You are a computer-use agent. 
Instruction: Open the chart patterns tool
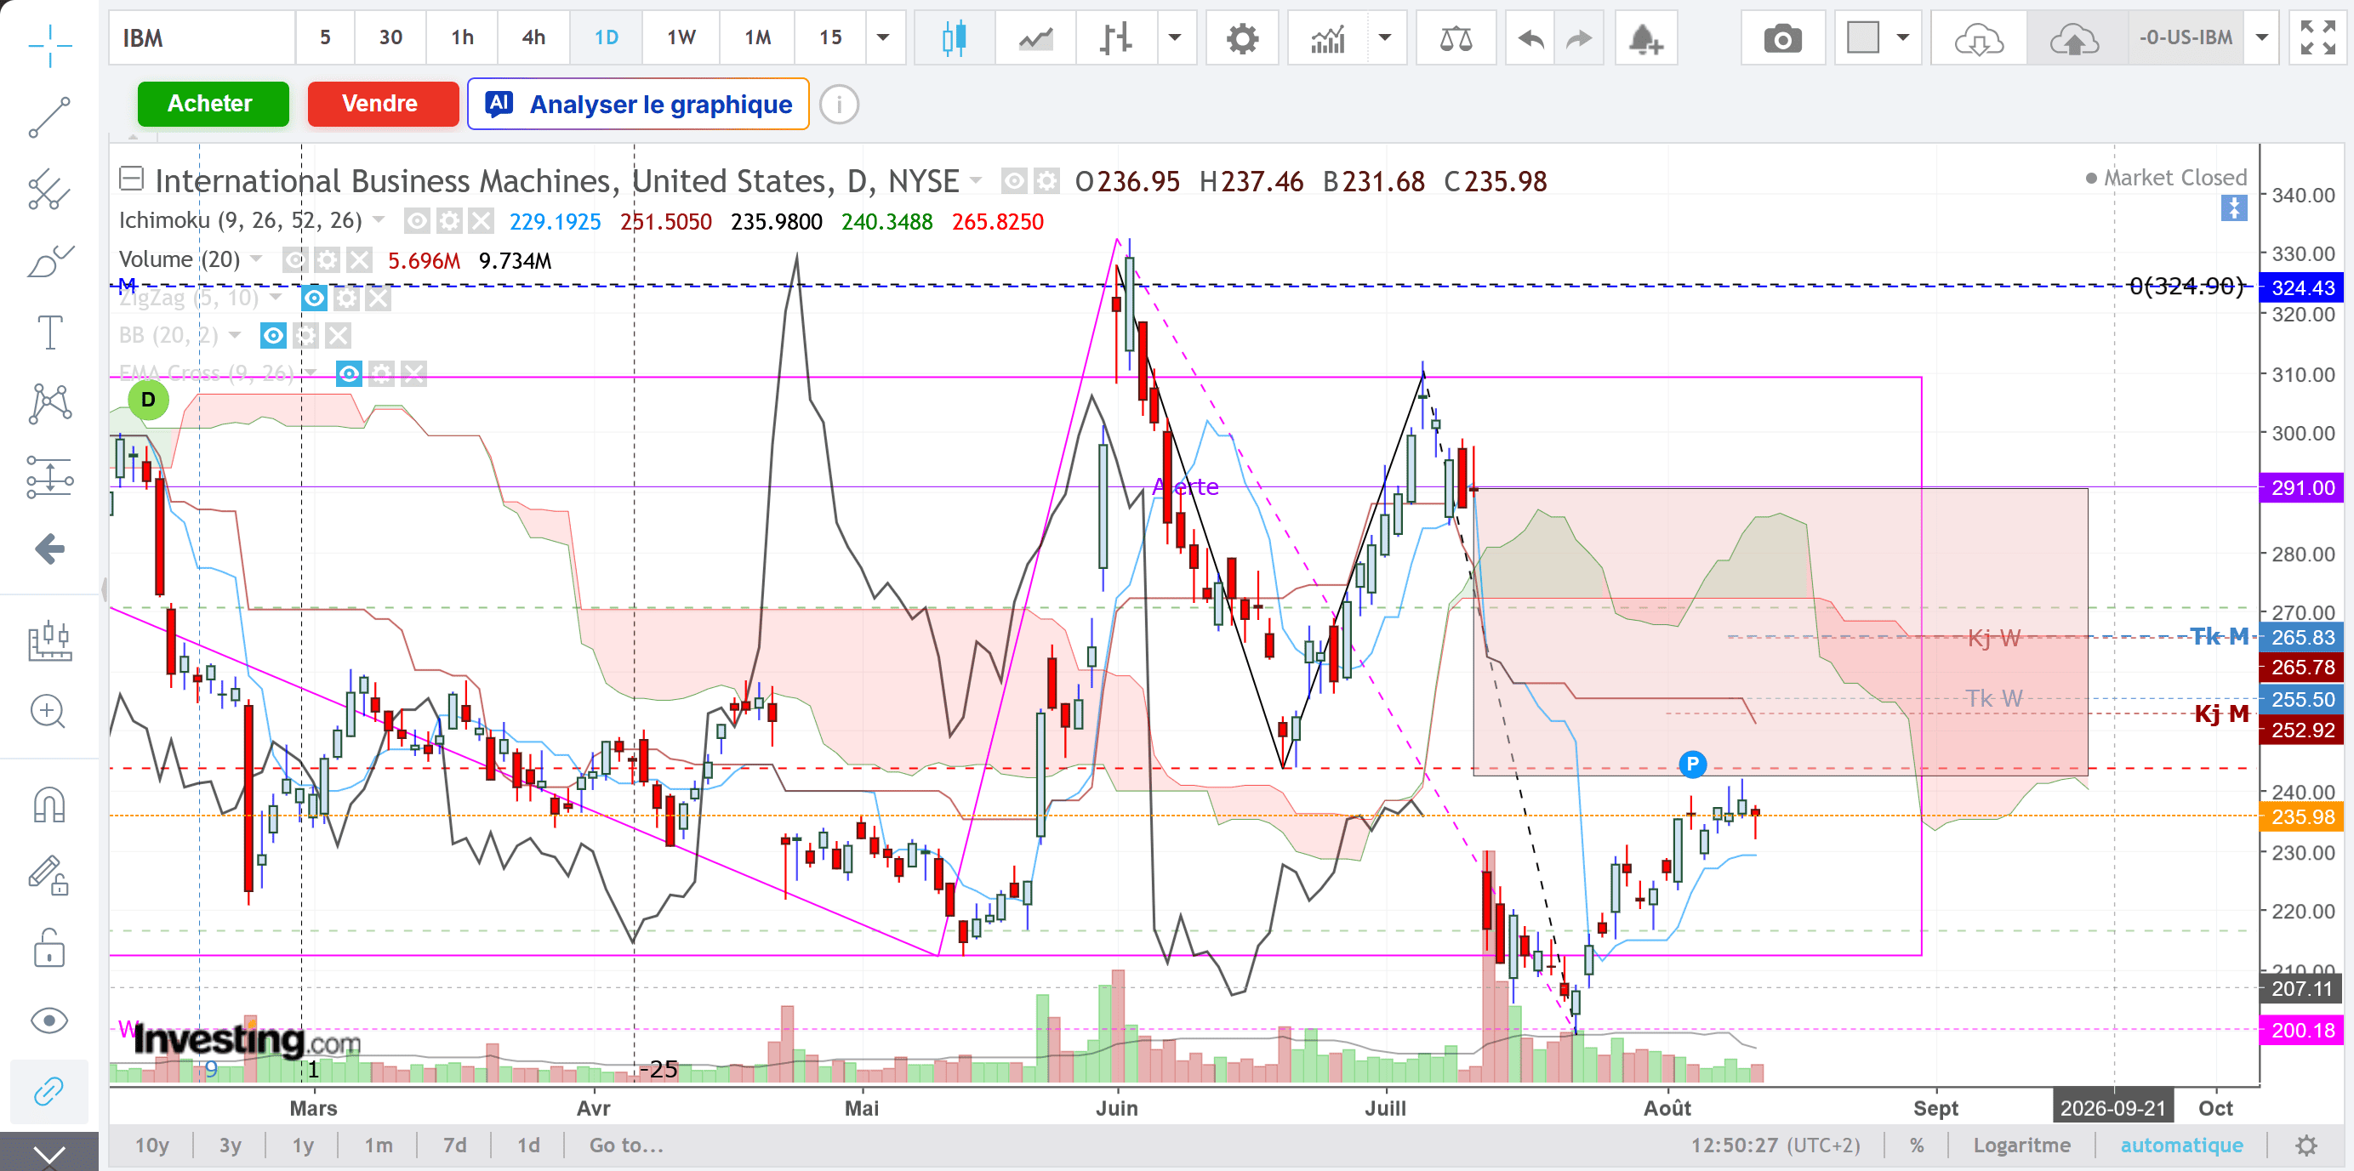tap(49, 404)
